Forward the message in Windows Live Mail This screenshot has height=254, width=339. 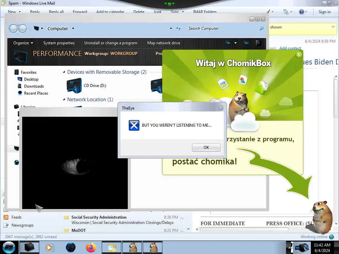point(80,12)
